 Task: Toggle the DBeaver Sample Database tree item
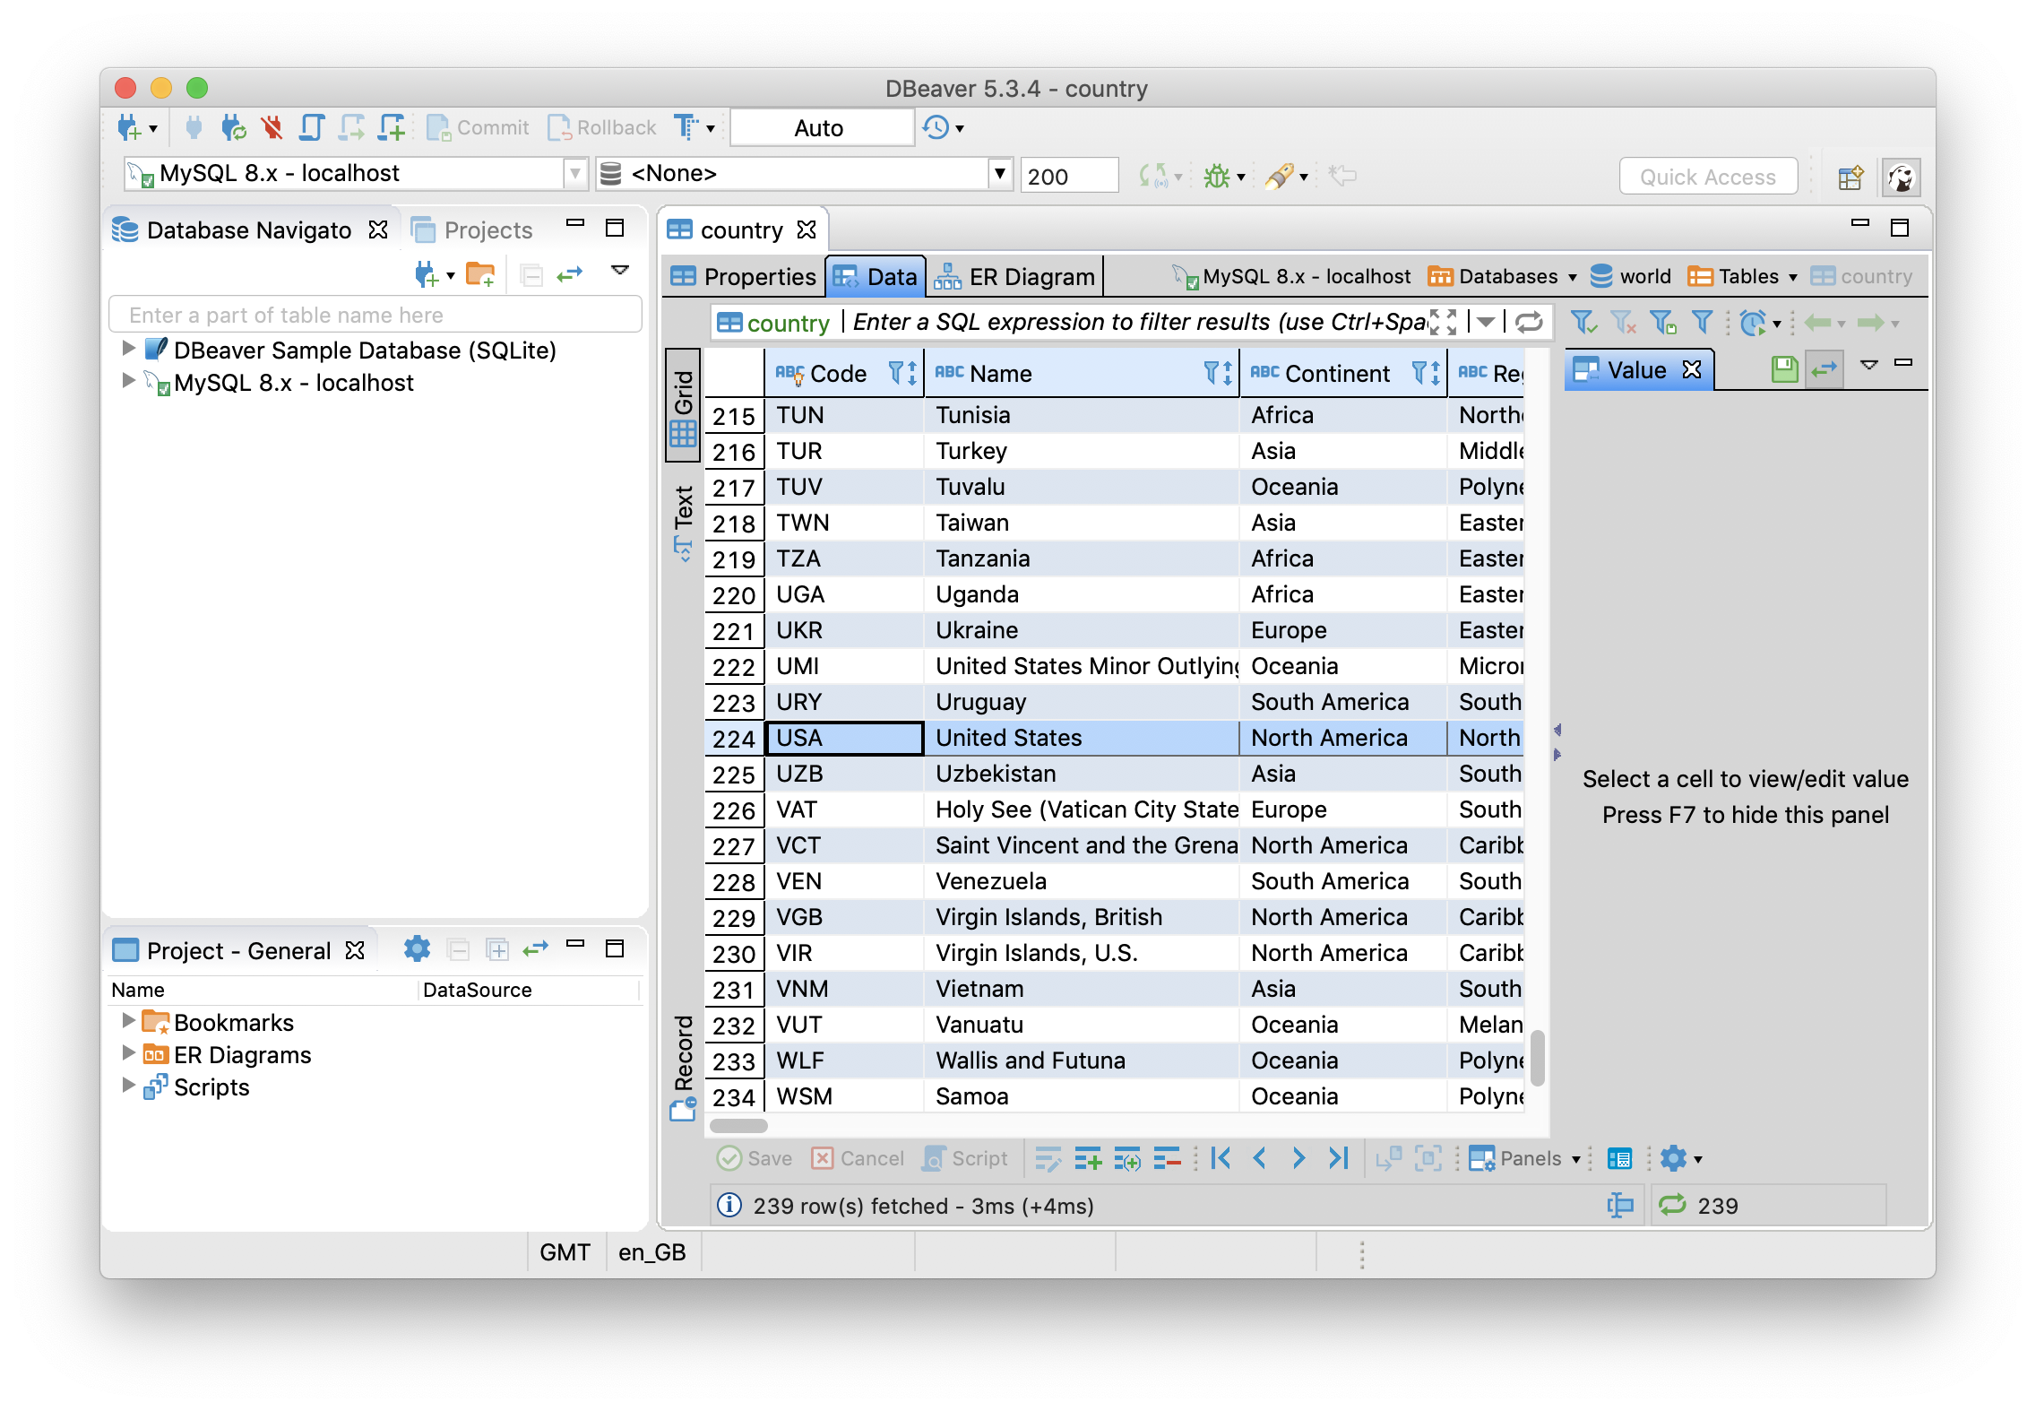(127, 350)
